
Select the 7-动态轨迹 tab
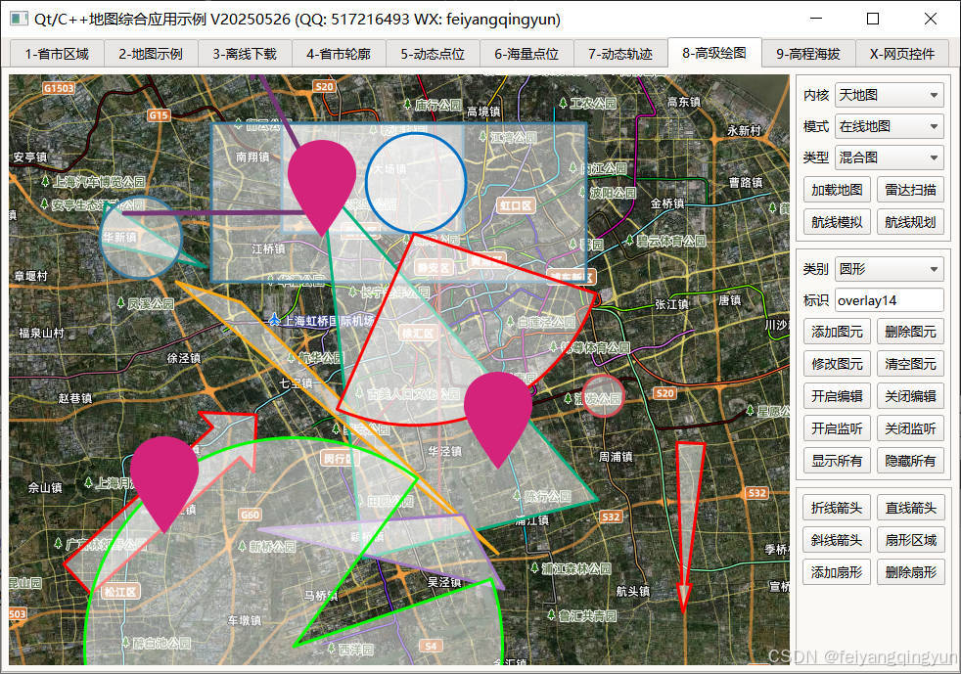[620, 54]
